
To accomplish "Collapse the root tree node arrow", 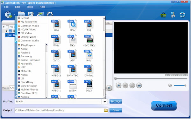I will click(4, 27).
